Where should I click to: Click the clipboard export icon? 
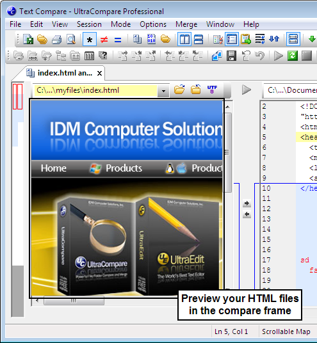[x=246, y=40]
